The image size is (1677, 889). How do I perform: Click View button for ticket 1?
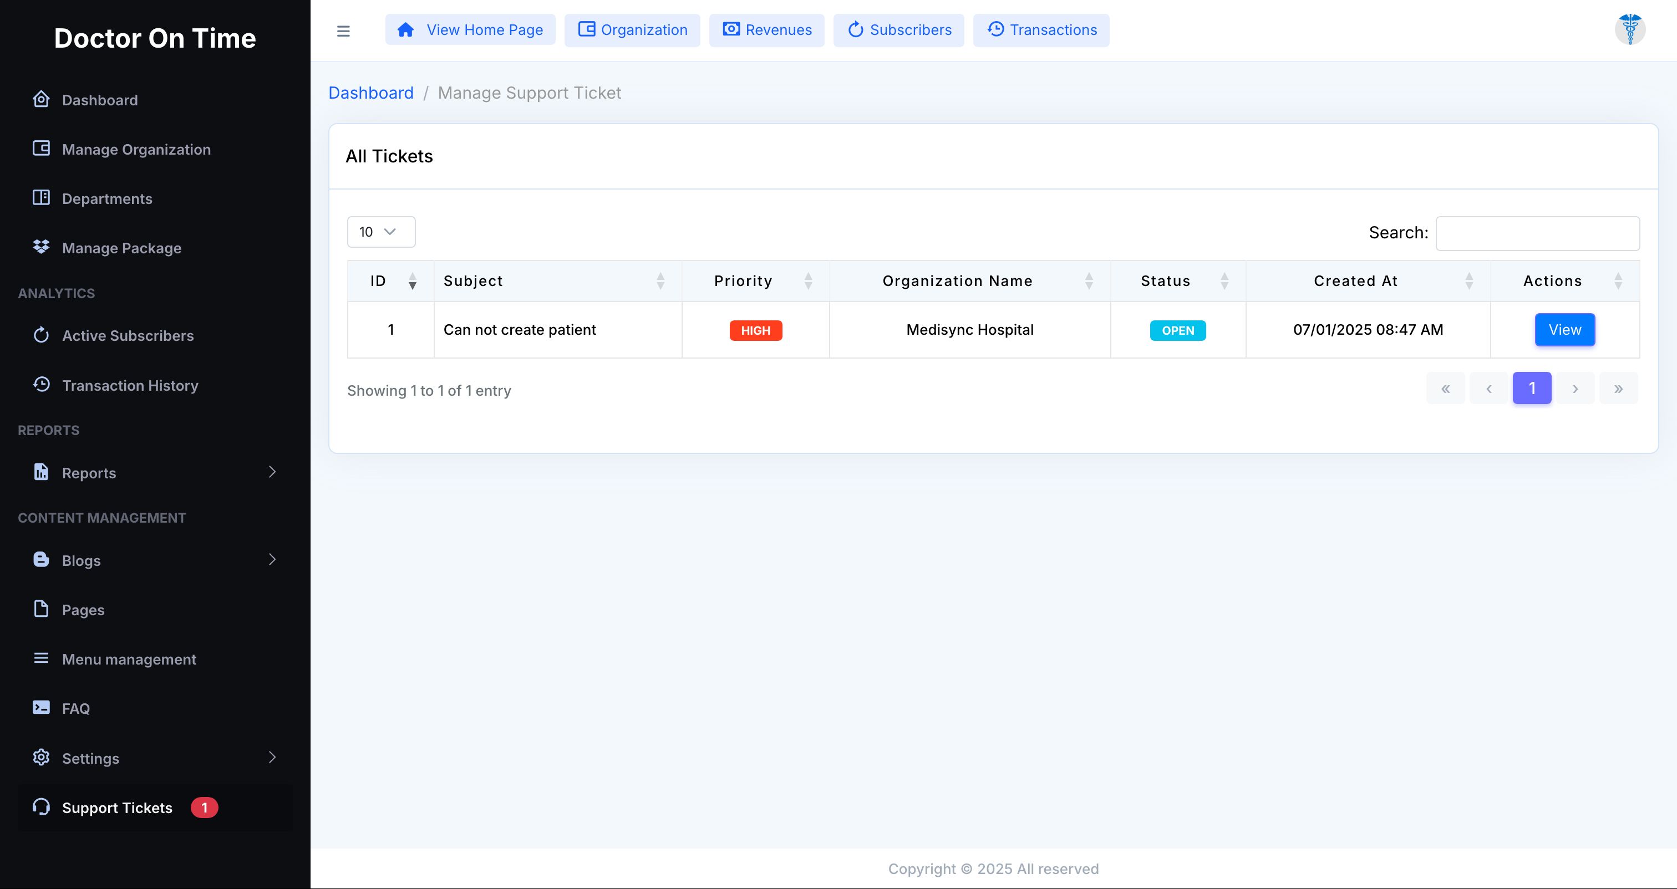click(1564, 330)
